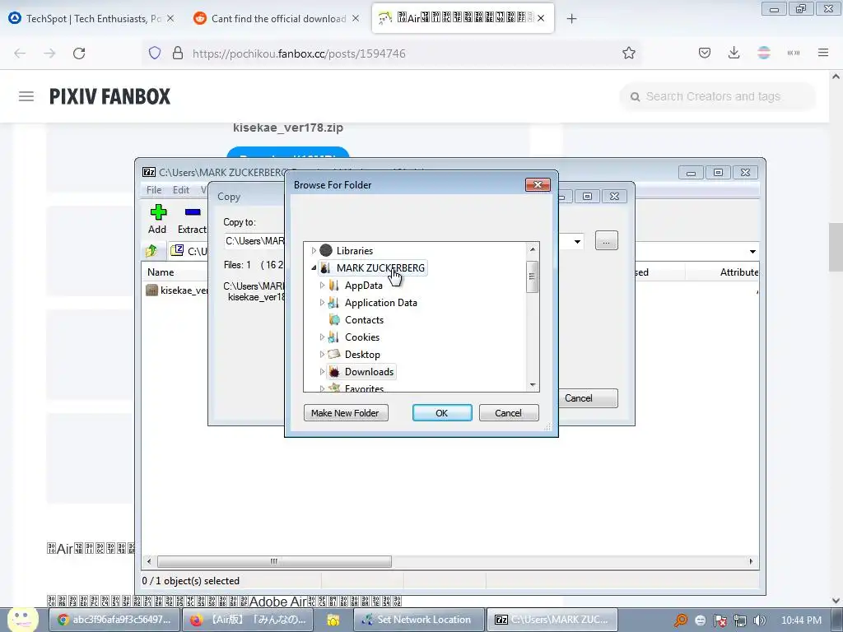
Task: Cancel the Browse For Folder dialog
Action: [x=508, y=413]
